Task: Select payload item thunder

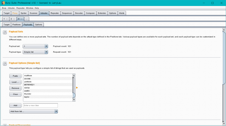Action: pyautogui.click(x=48, y=94)
